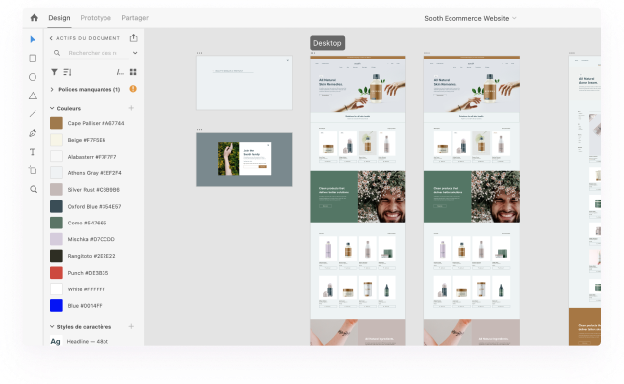Viewport: 624px width, 384px height.
Task: Select the Silver Rust swatch
Action: click(56, 190)
